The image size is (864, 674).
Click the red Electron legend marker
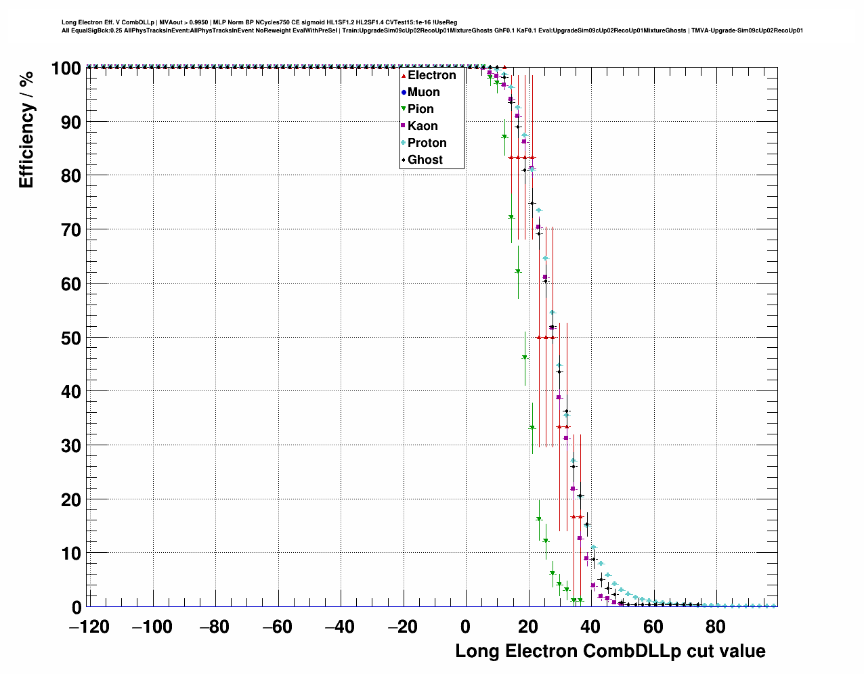(x=404, y=76)
